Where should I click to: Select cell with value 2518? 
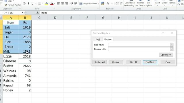[25, 56]
